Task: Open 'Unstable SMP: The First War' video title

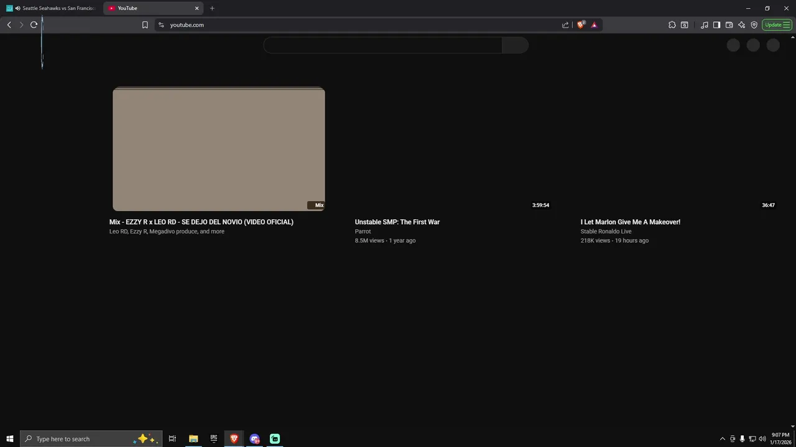Action: pos(397,222)
